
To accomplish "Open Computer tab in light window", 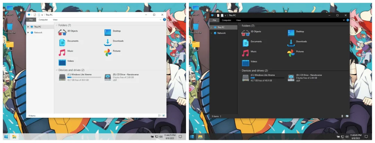I will click(x=43, y=20).
